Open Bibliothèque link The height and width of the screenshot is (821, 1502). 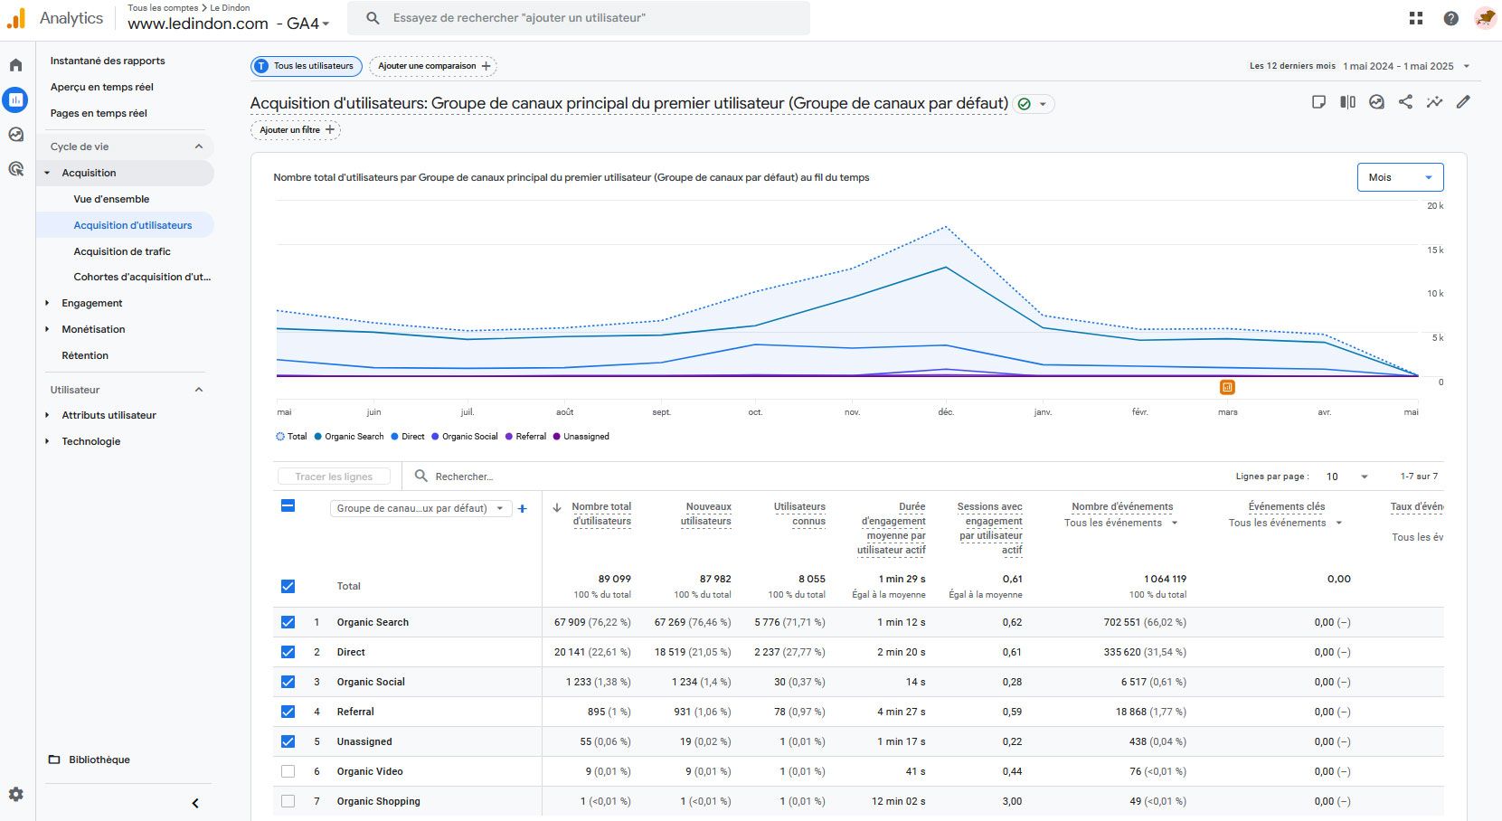click(x=99, y=760)
